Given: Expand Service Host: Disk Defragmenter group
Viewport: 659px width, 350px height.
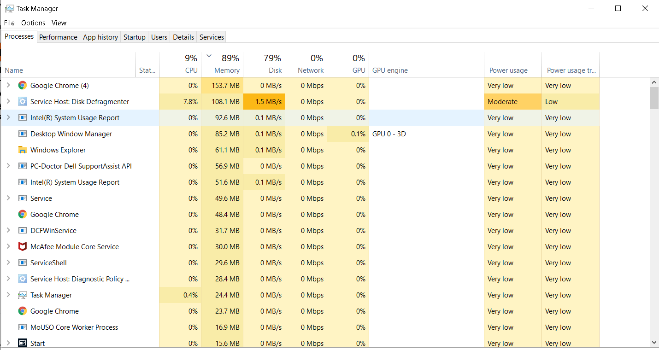Looking at the screenshot, I should tap(8, 101).
